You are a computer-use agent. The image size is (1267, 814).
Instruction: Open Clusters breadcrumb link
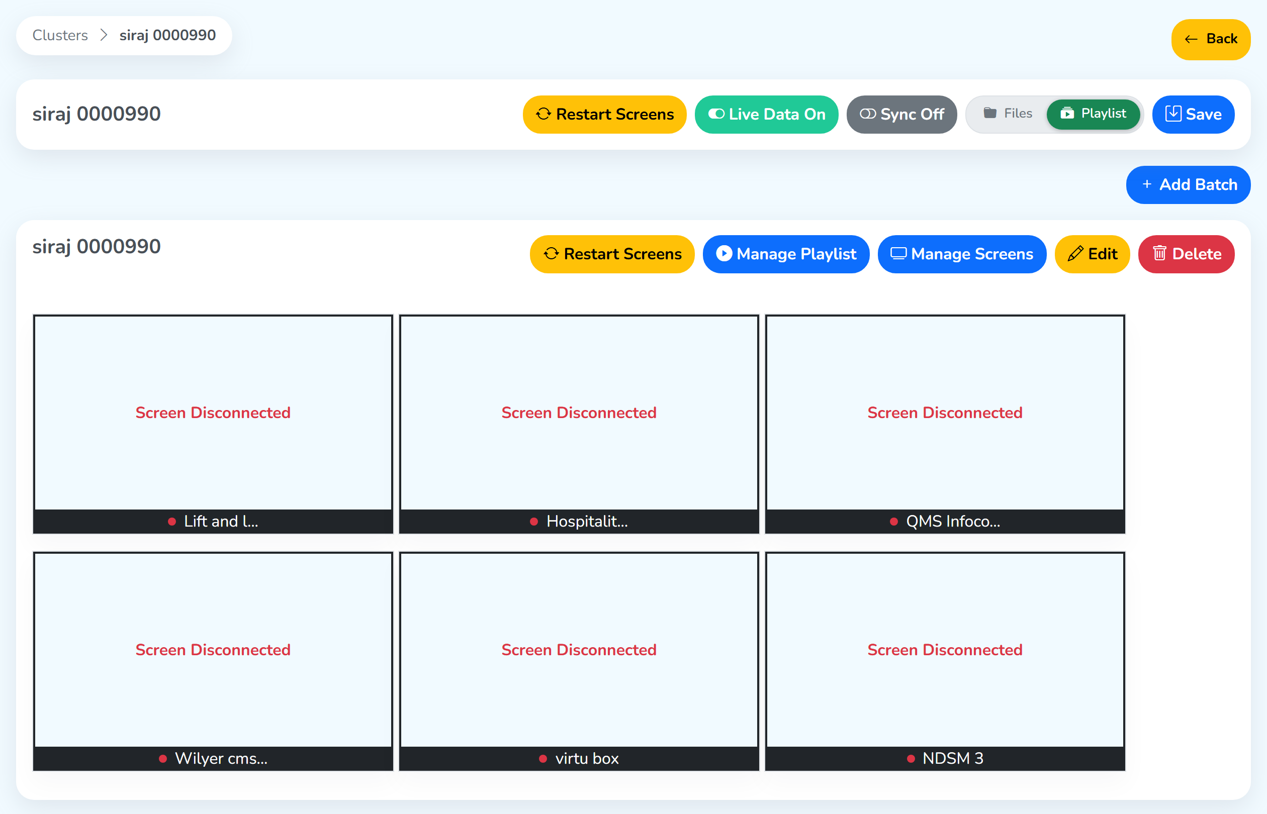(60, 35)
